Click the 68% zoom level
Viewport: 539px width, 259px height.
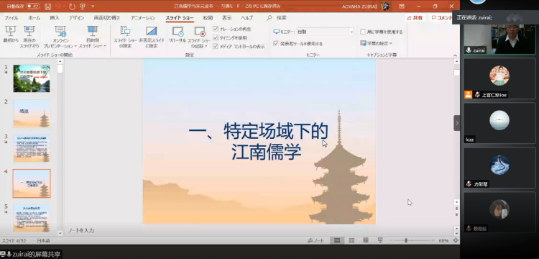point(443,240)
